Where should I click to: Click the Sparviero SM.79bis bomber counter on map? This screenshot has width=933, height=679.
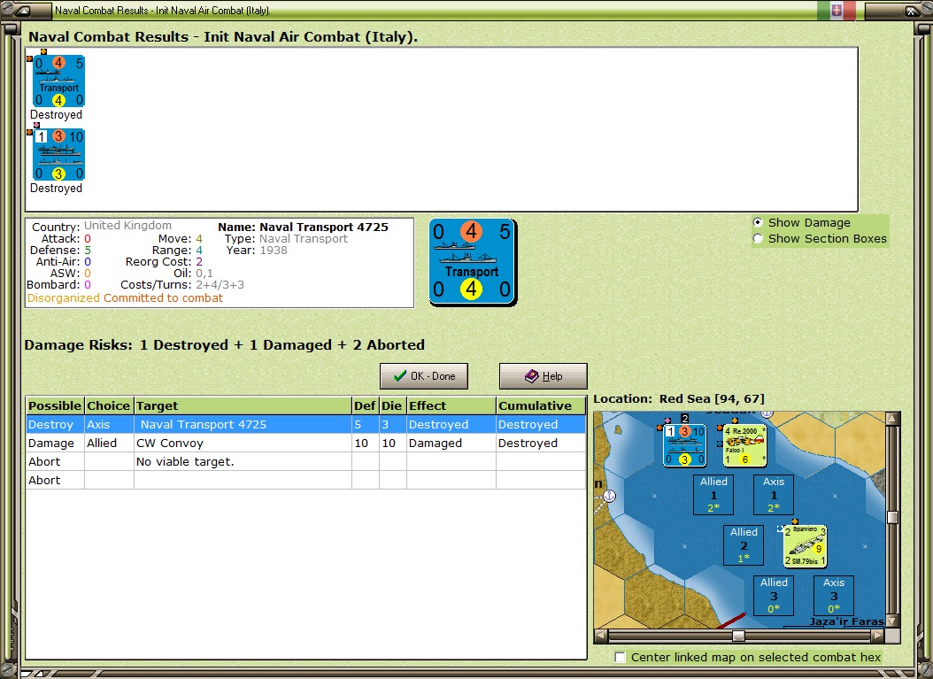coord(805,545)
